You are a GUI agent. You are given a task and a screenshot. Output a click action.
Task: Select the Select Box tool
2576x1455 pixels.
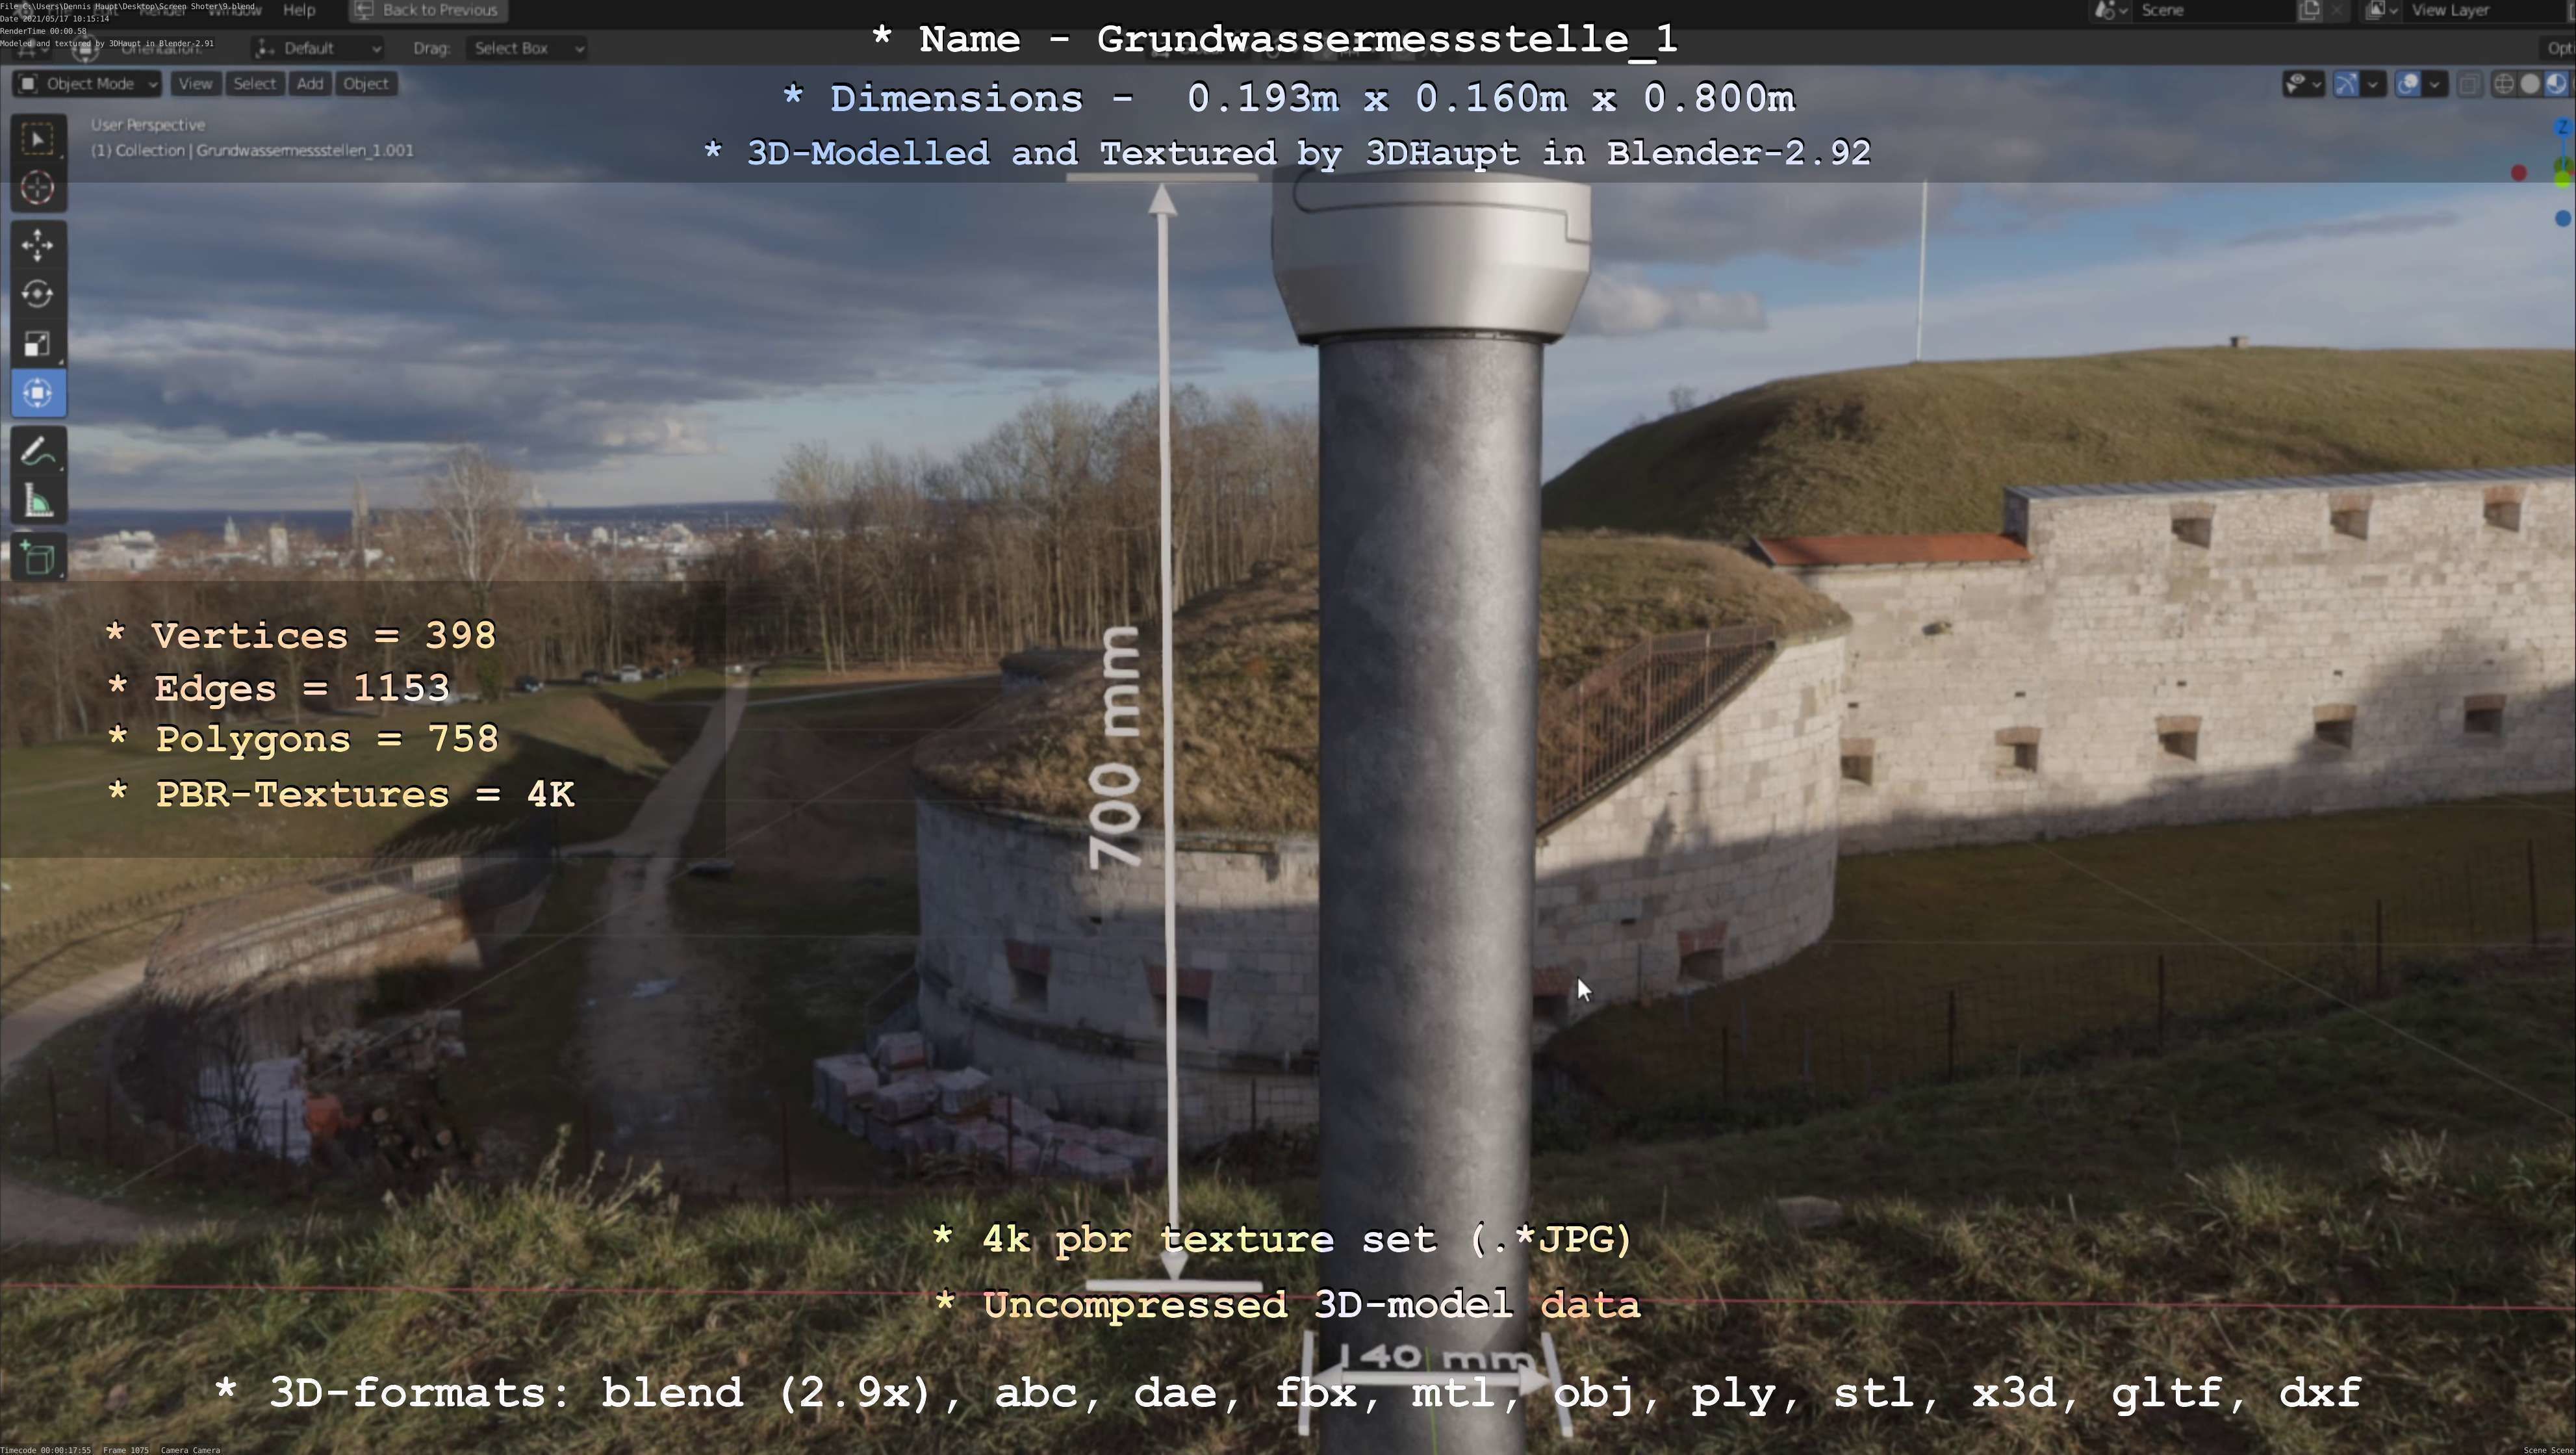[38, 139]
